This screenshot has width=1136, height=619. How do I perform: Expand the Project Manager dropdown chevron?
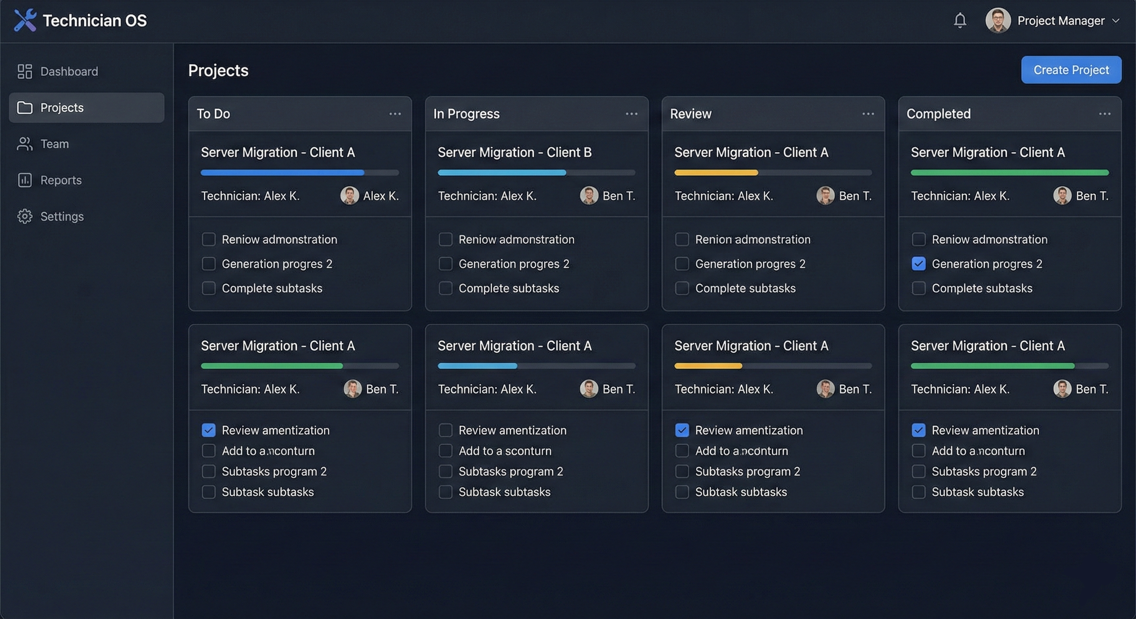[1116, 21]
